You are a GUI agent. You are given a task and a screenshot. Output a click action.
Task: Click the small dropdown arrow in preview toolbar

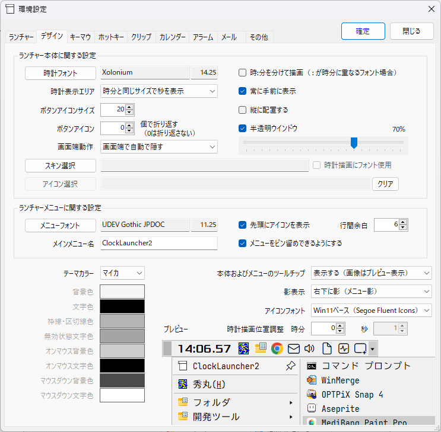372,349
